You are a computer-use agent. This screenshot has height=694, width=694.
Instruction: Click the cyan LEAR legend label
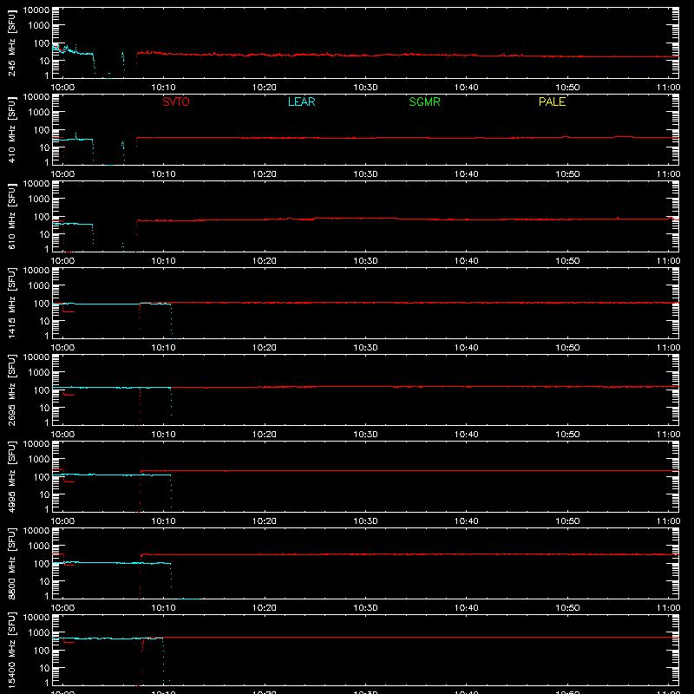(x=301, y=101)
